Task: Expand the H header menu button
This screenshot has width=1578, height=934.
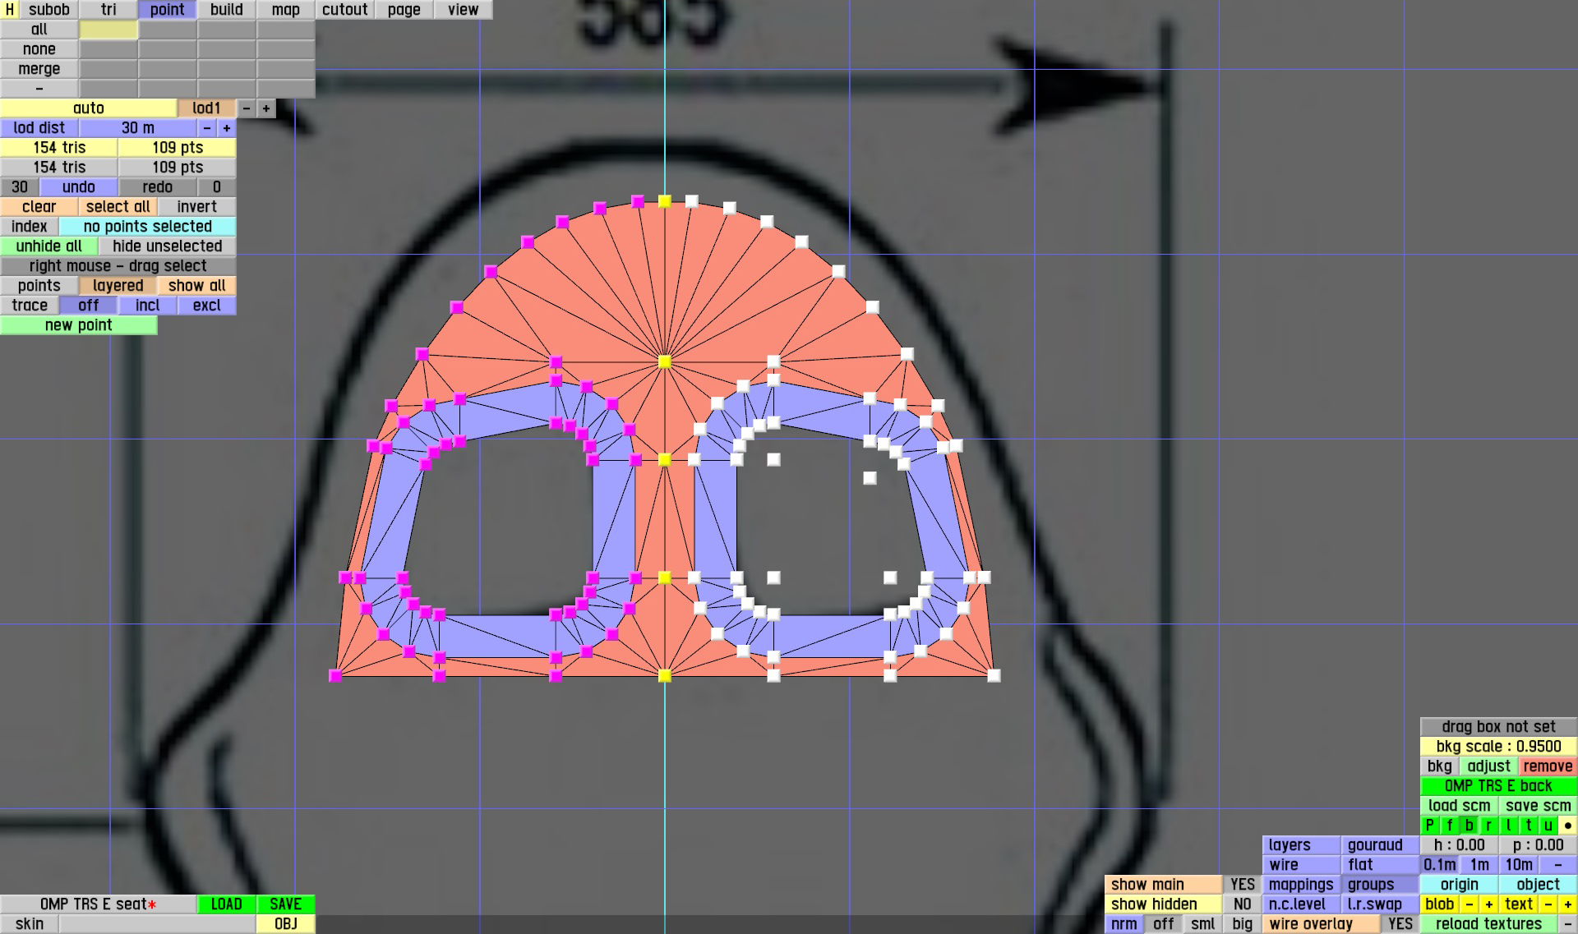Action: (10, 10)
